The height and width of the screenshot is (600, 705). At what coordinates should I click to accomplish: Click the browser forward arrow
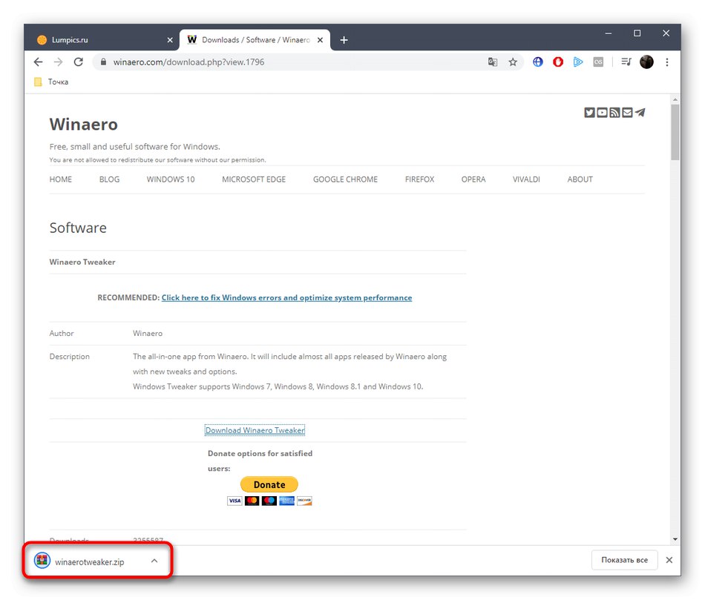(x=58, y=62)
